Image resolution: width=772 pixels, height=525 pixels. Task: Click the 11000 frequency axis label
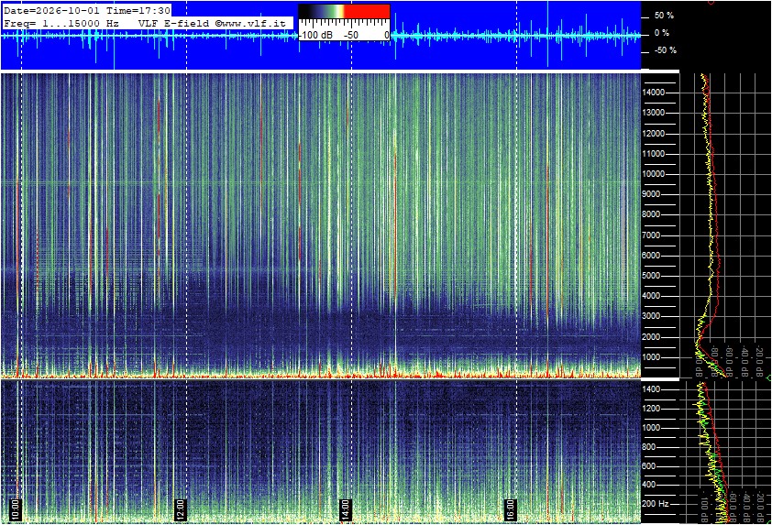click(654, 154)
